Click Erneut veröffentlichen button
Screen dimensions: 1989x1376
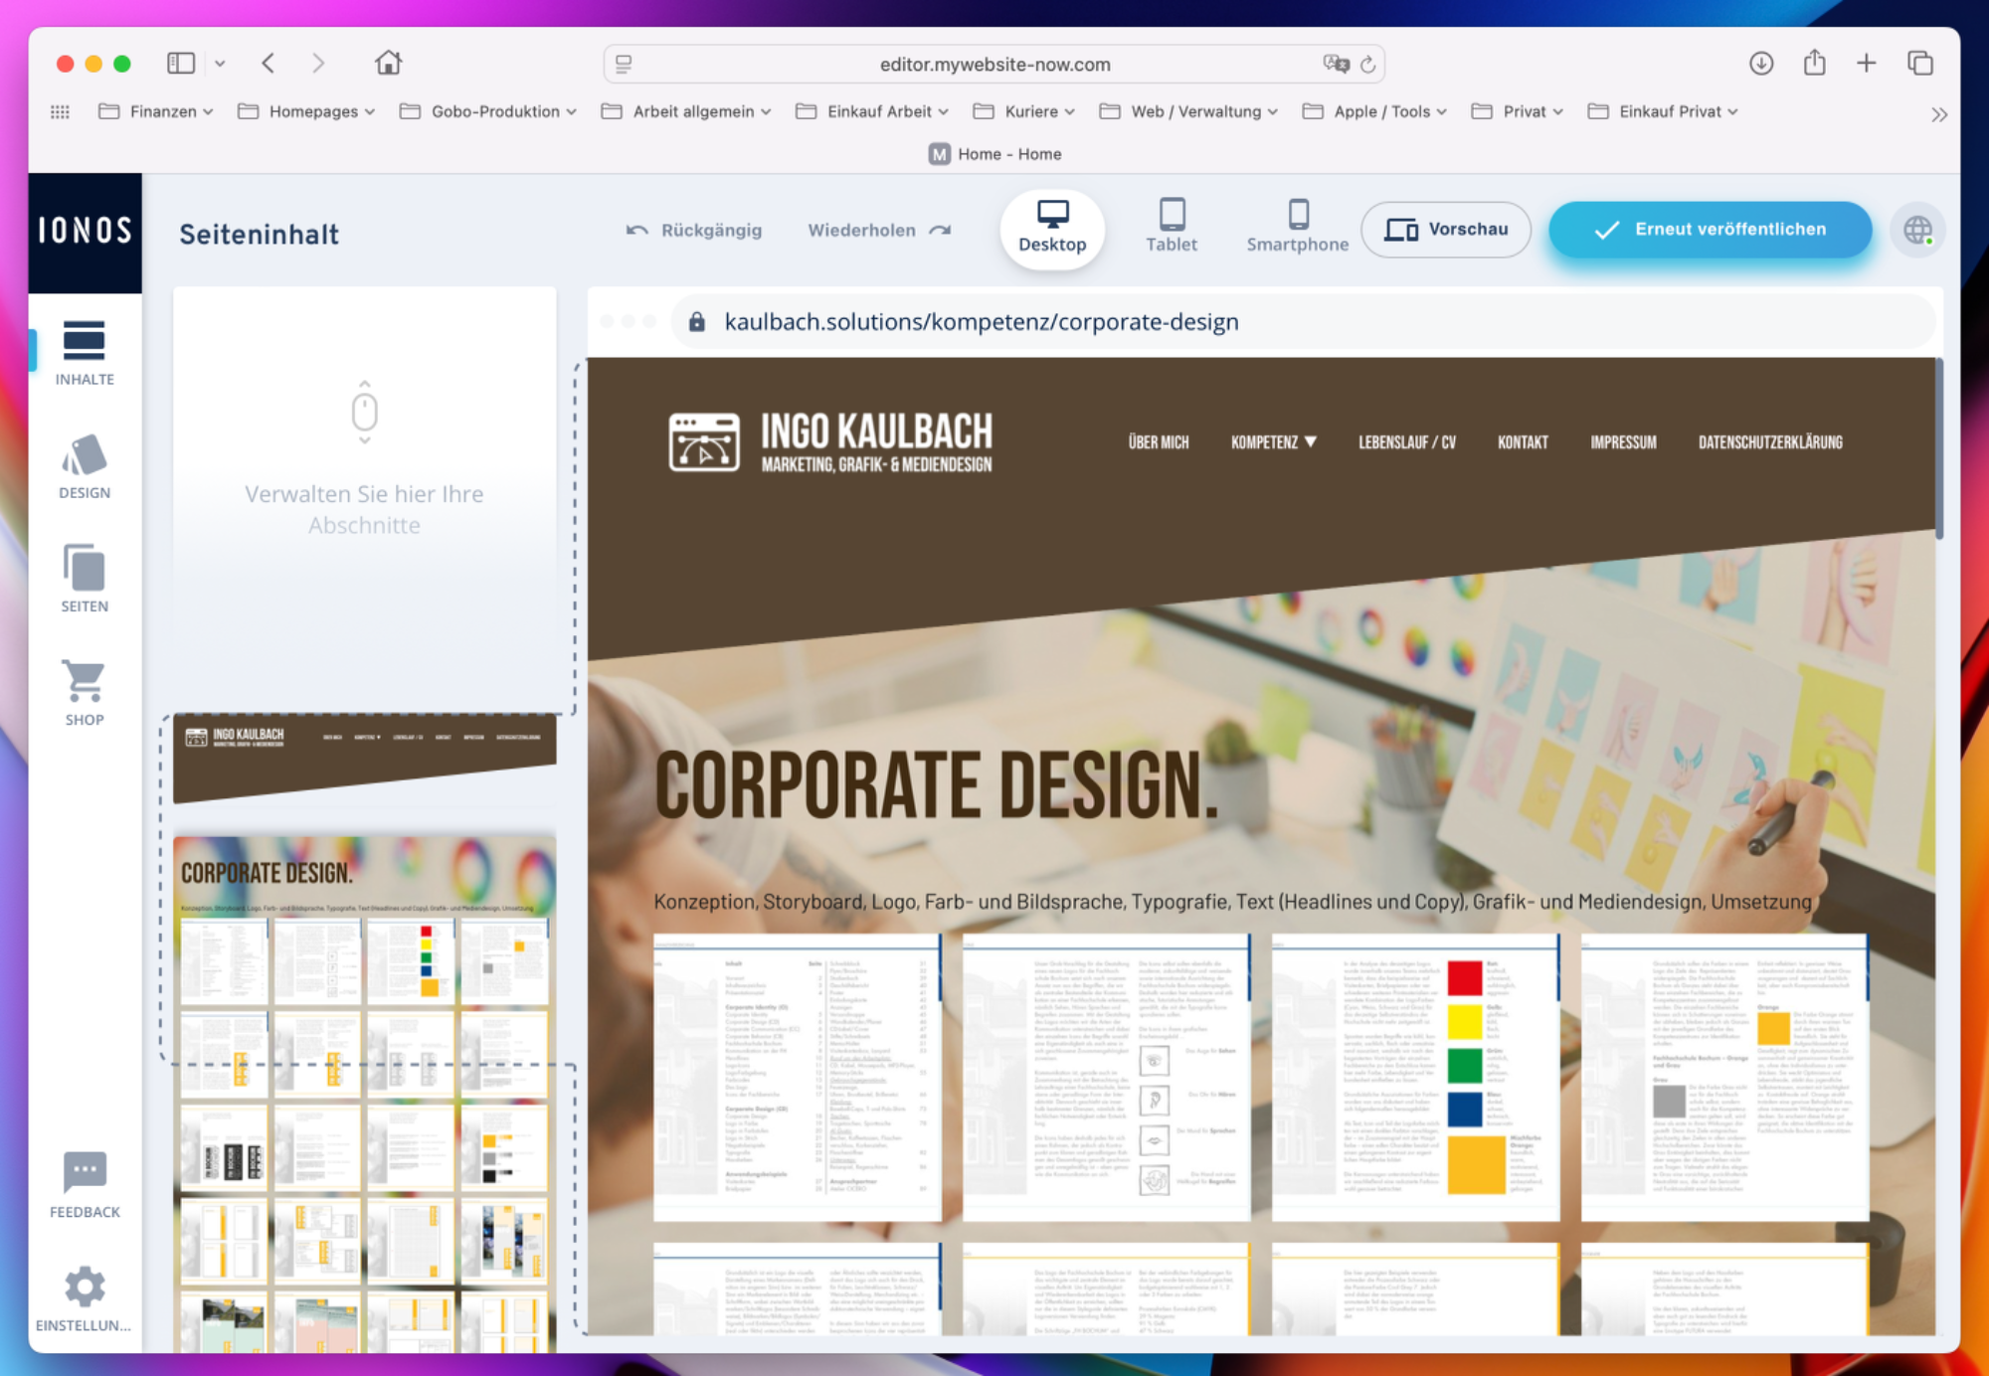coord(1710,230)
